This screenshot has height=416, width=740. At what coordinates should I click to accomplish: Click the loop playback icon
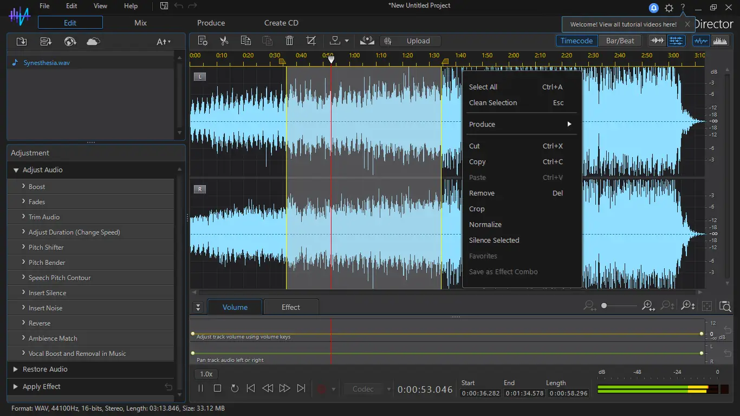tap(235, 388)
